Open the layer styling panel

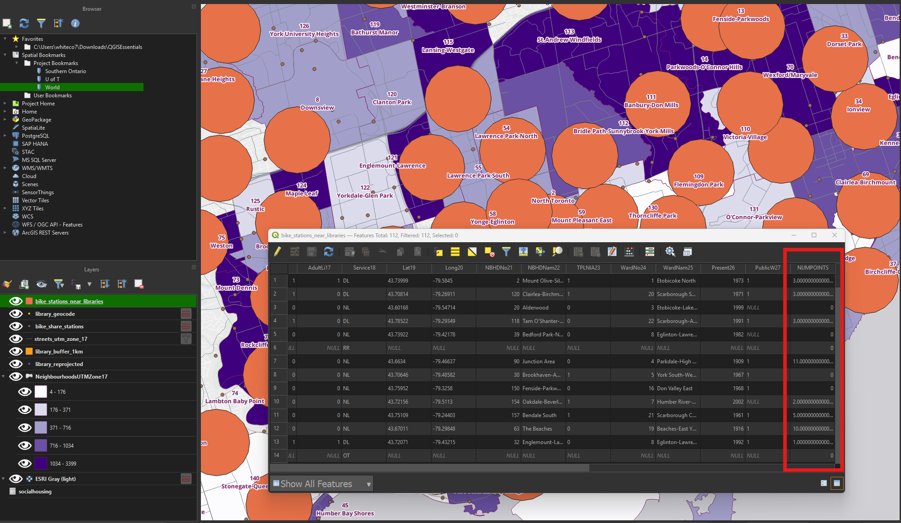click(7, 284)
